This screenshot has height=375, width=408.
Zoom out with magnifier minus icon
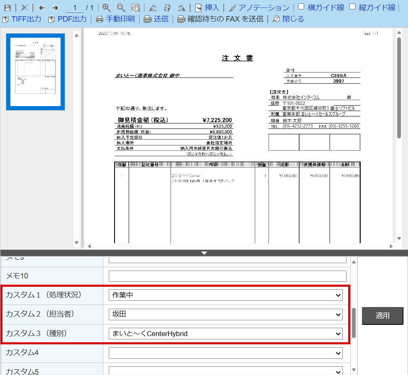(x=121, y=8)
